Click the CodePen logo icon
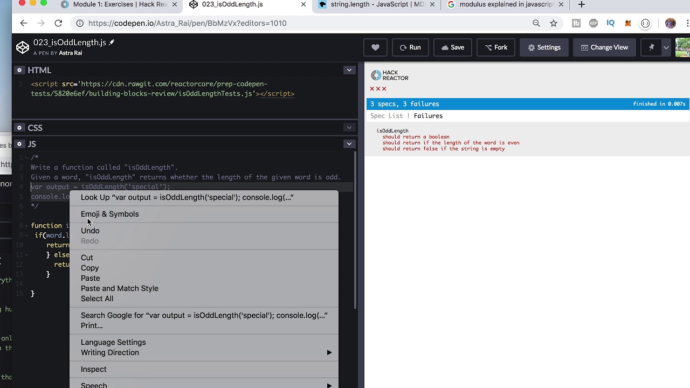This screenshot has width=690, height=388. (23, 47)
